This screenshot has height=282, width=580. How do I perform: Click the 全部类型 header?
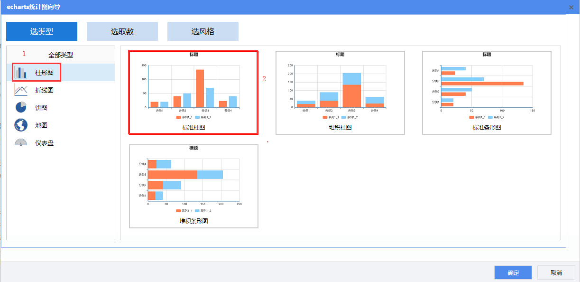click(x=61, y=55)
